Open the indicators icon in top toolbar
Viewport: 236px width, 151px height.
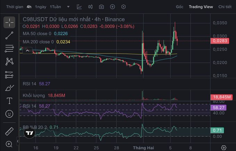tap(80, 7)
